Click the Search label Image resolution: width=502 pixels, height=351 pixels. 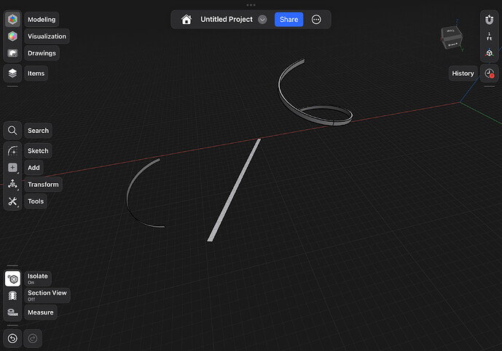[38, 131]
